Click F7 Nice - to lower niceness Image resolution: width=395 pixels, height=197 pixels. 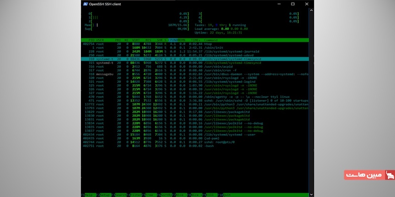coord(180,195)
